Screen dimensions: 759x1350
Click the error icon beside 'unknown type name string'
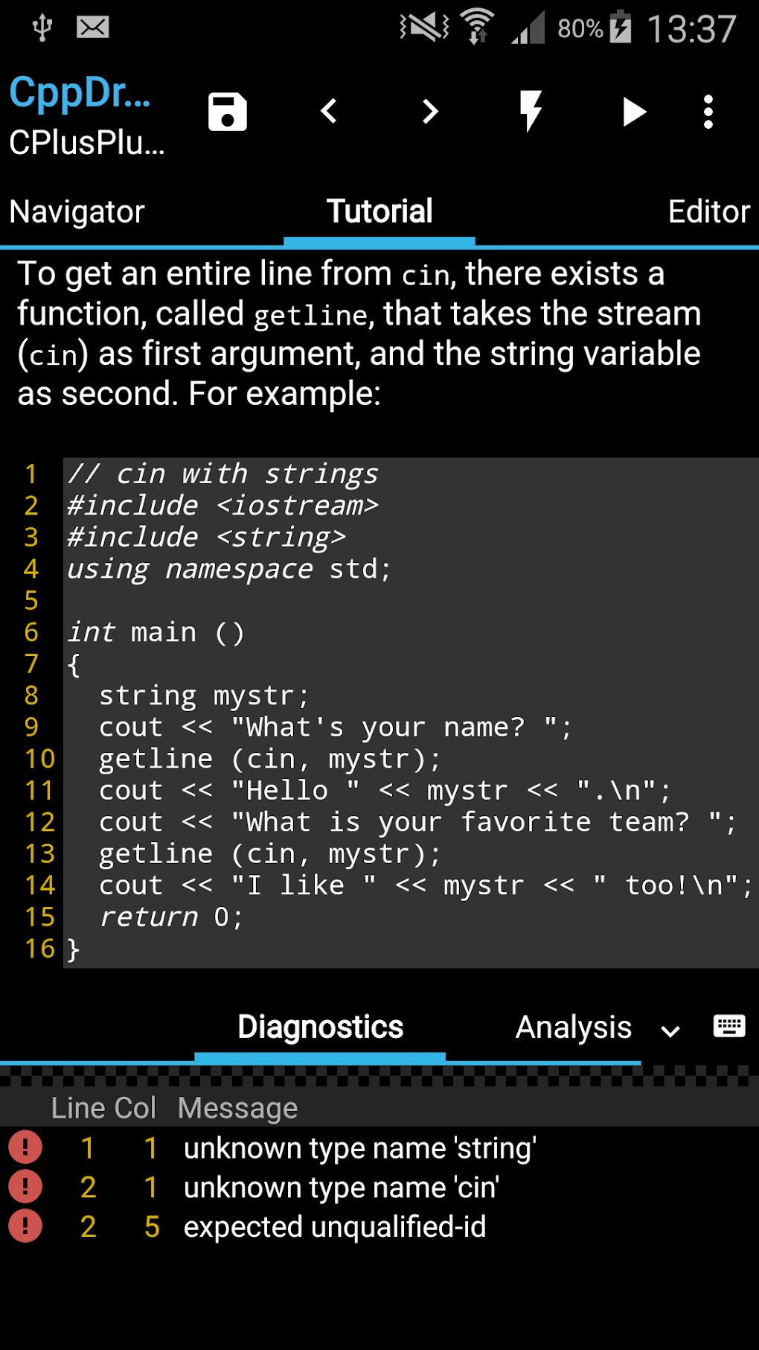click(26, 1147)
